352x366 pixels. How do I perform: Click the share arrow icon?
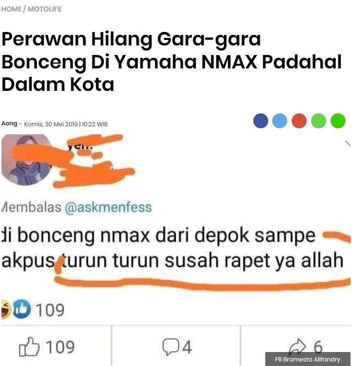[x=298, y=346]
